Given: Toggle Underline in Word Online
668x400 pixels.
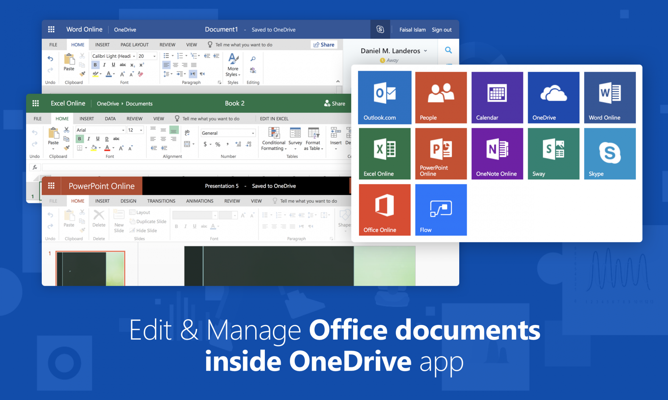Looking at the screenshot, I should 114,65.
